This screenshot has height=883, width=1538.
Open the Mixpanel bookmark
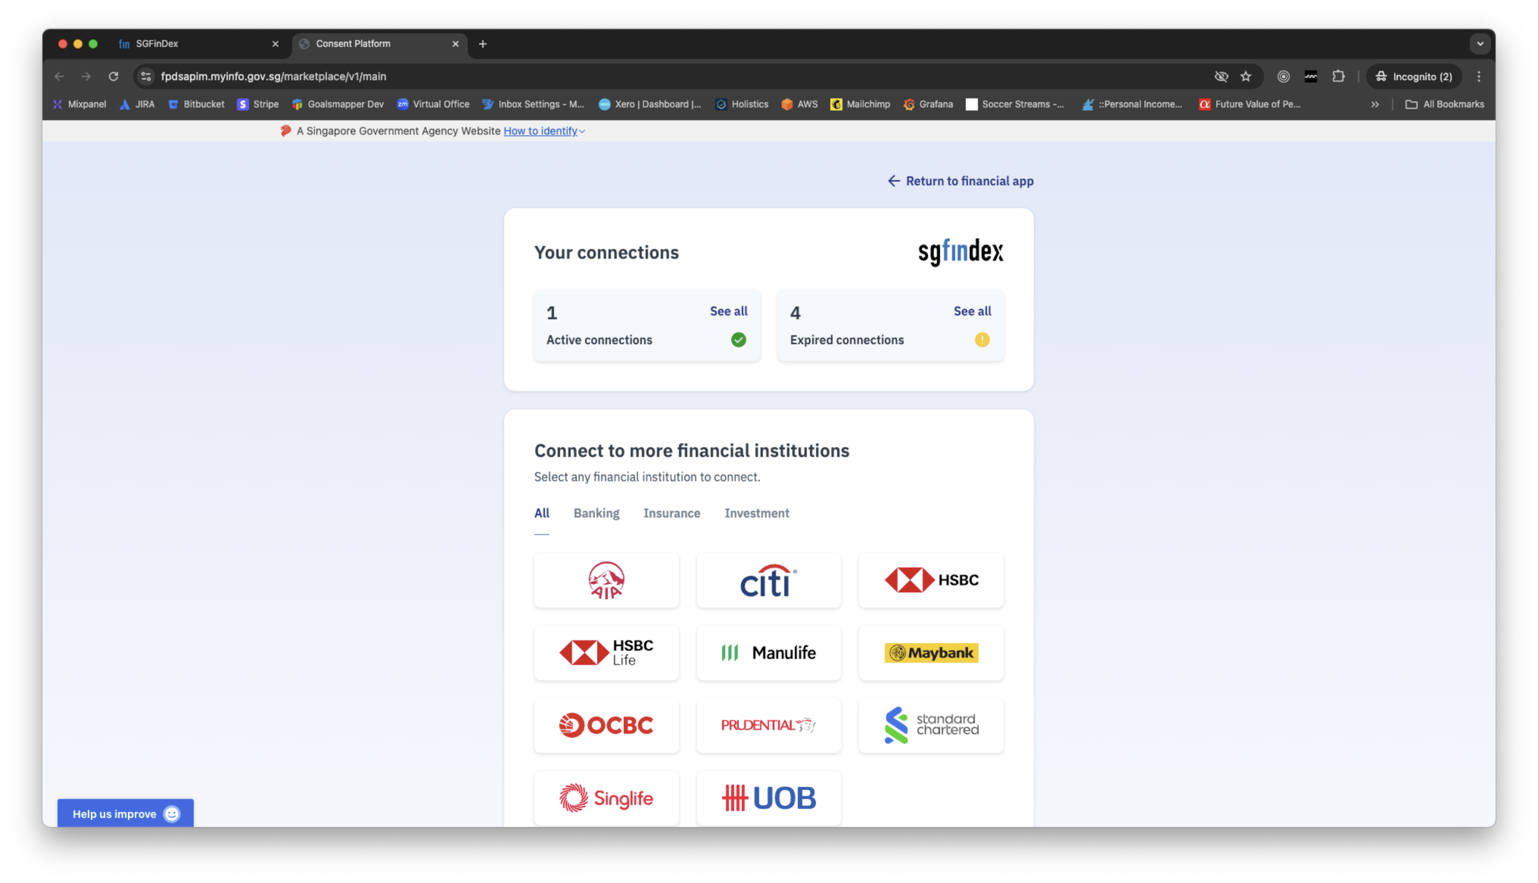point(79,104)
